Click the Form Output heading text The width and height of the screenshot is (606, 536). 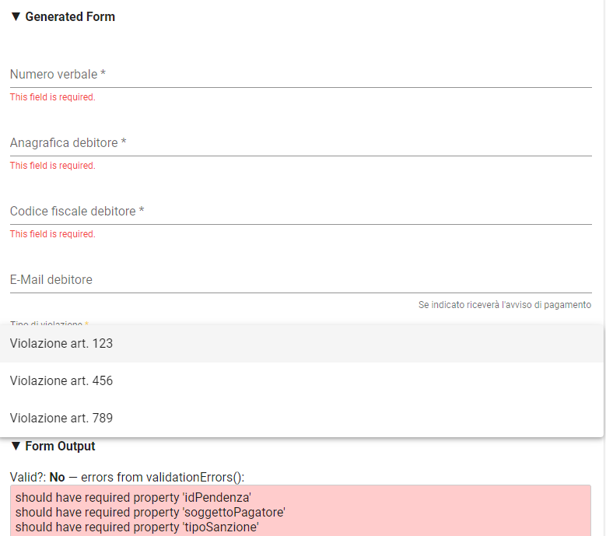(60, 446)
